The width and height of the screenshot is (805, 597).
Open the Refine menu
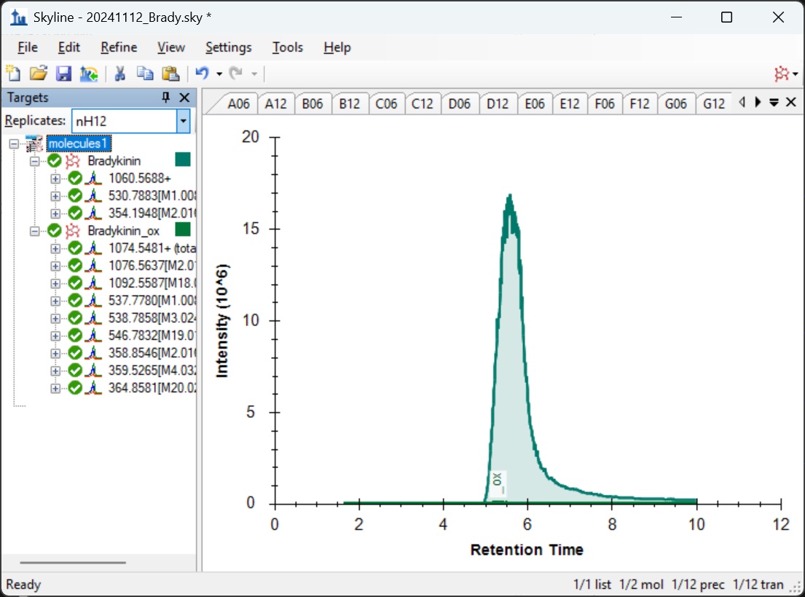(119, 47)
